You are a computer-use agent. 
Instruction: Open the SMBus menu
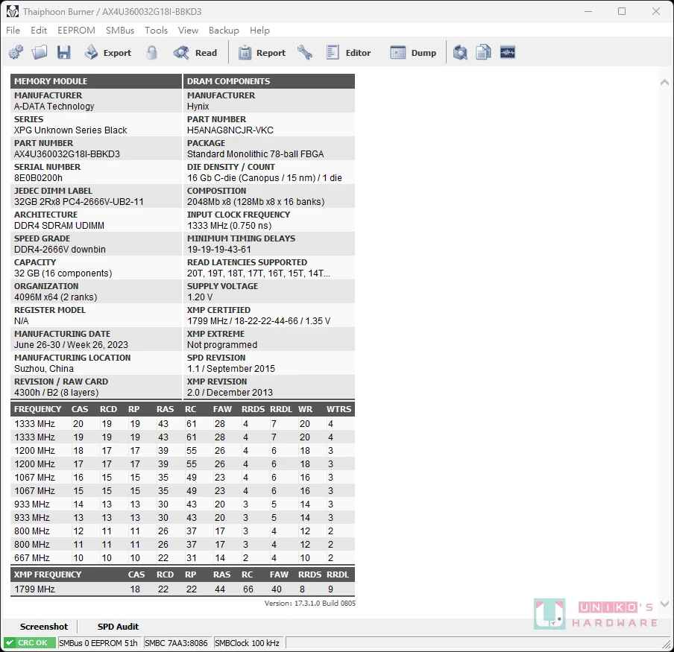[x=120, y=31]
